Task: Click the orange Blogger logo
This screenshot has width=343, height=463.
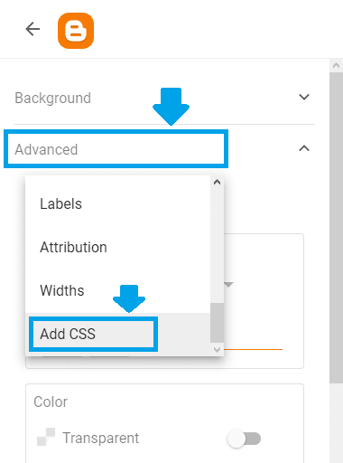Action: tap(76, 31)
